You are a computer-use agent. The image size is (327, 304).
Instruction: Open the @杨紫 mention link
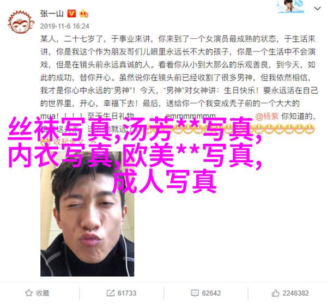267,117
